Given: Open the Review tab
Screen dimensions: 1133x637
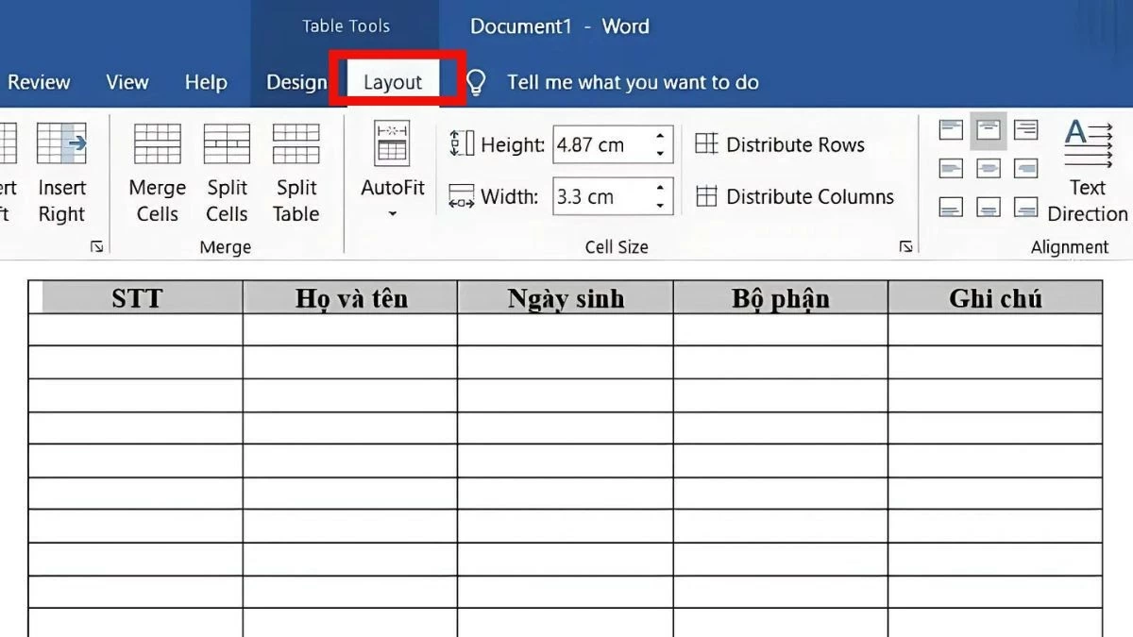Looking at the screenshot, I should [39, 82].
